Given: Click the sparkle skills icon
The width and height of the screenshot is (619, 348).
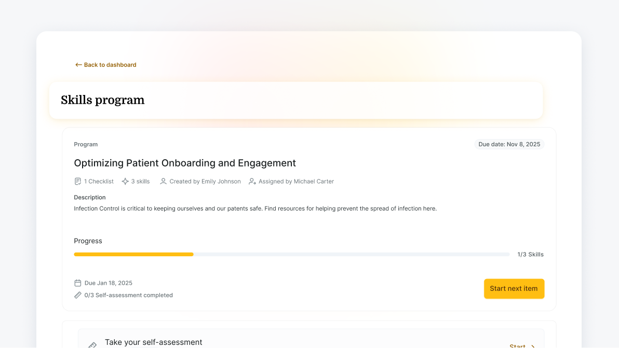Looking at the screenshot, I should 125,182.
